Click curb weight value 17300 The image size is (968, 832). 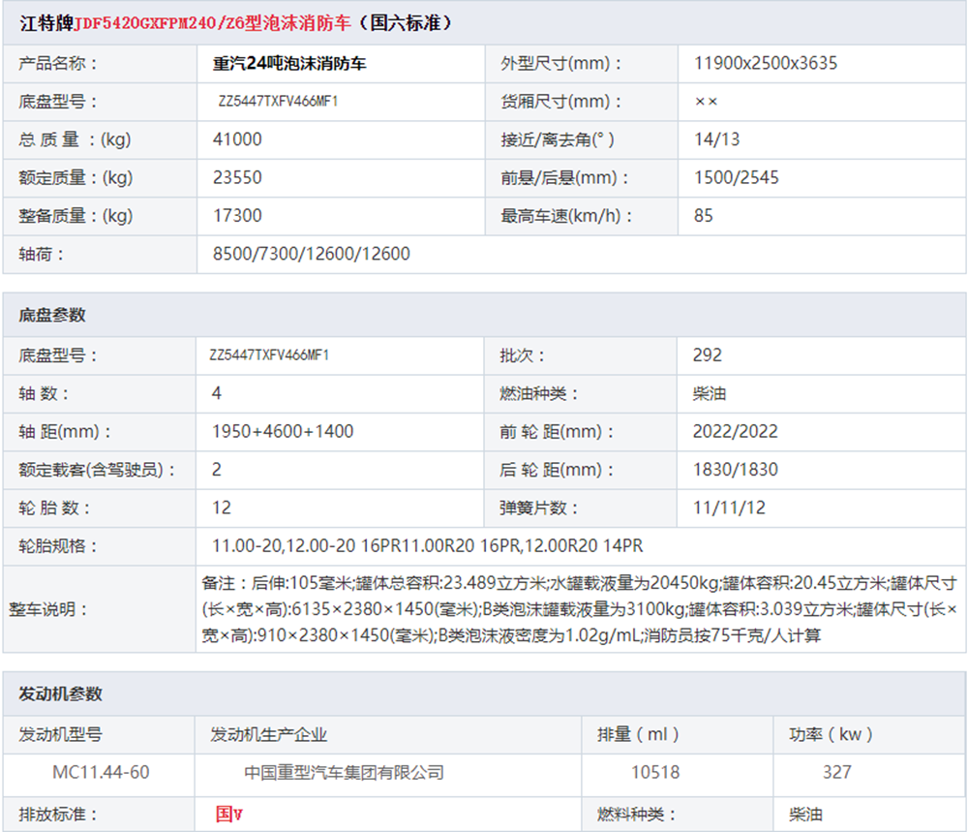coord(237,216)
